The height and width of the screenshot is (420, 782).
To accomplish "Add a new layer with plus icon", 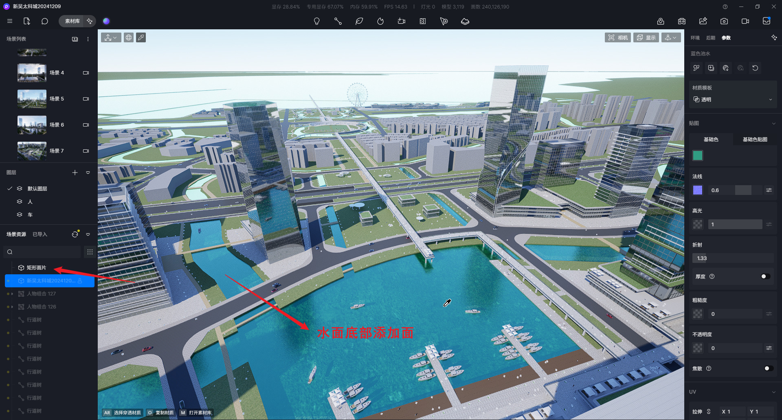I will [75, 173].
